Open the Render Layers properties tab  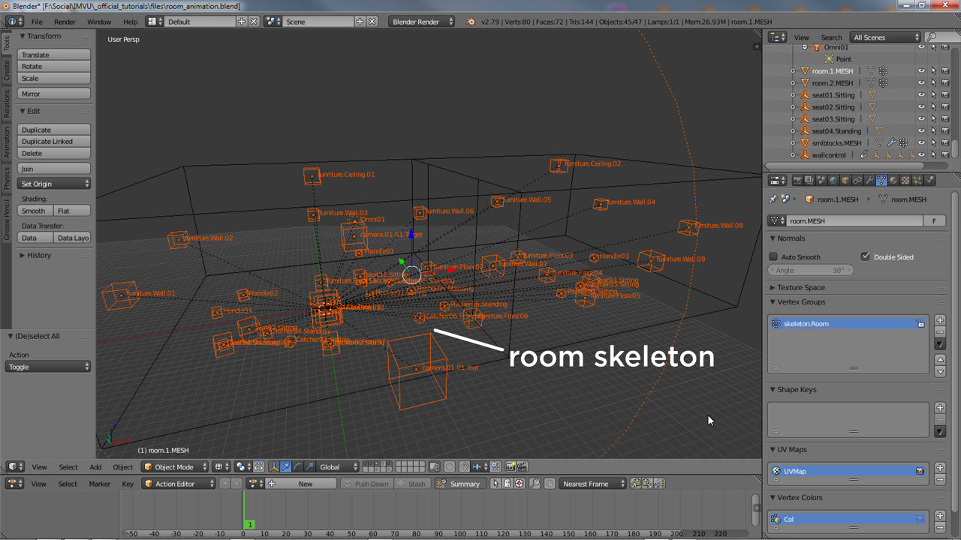[809, 180]
